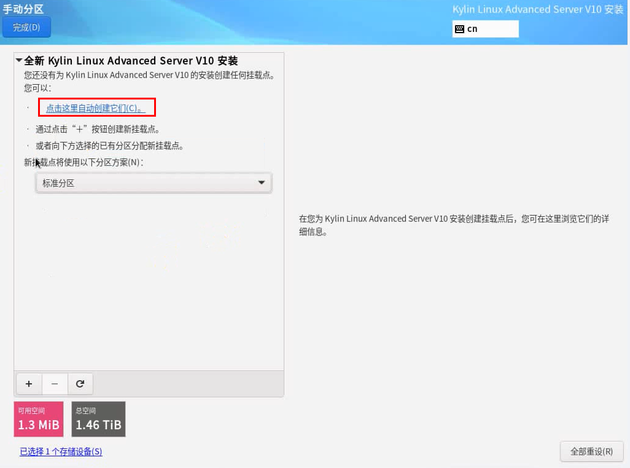Open the cn keyboard layout selector
630x468 pixels.
(485, 29)
